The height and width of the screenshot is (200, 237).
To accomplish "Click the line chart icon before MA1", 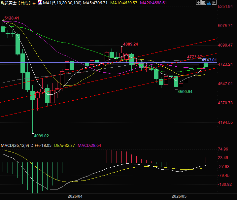I will [x=40, y=2].
